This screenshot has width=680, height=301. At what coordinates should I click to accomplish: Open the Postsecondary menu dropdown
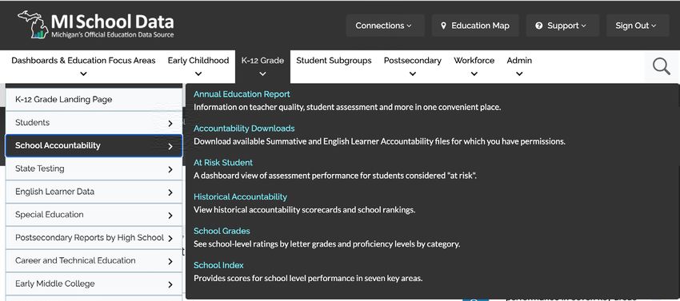click(413, 66)
